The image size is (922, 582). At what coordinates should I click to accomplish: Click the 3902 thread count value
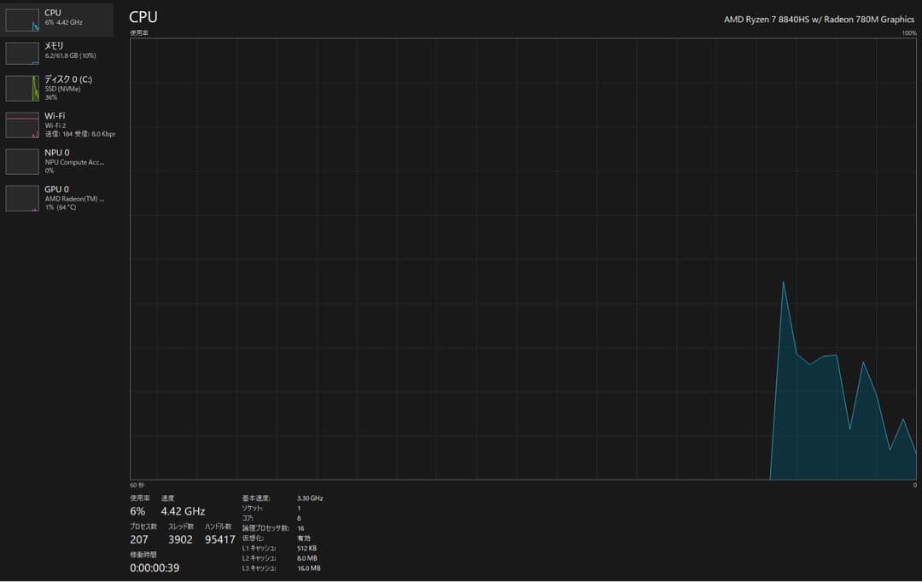180,539
